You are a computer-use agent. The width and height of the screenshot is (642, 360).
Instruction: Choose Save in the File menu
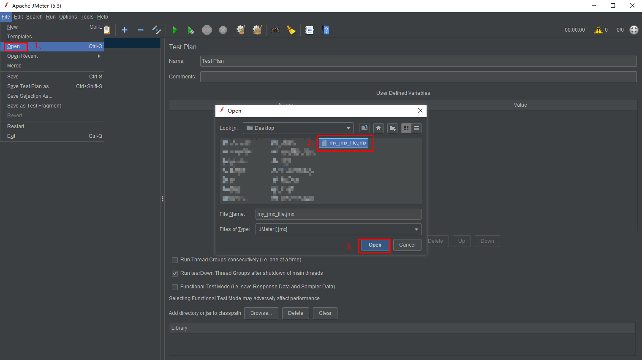52,77
